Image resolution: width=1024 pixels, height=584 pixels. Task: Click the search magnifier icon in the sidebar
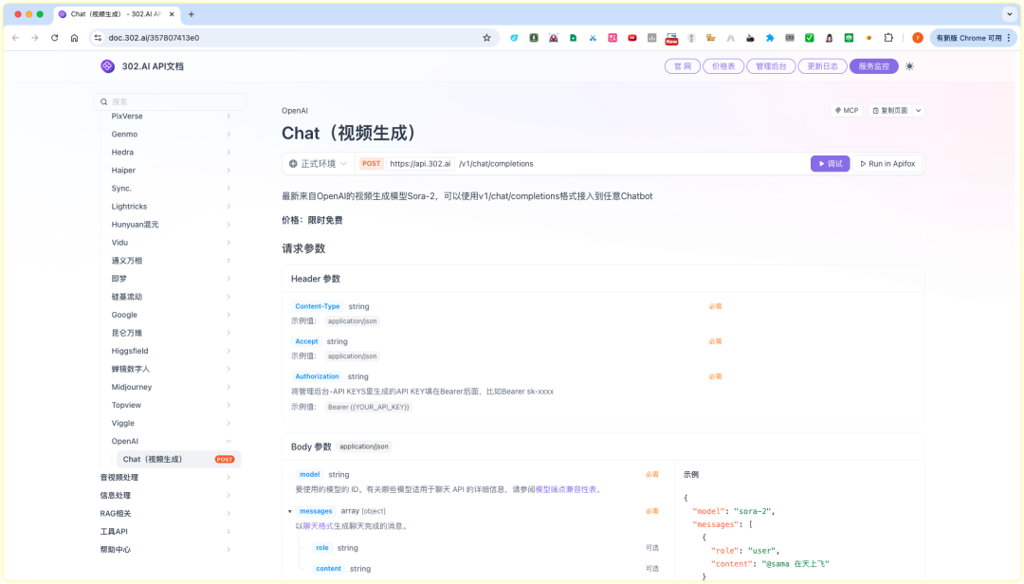click(x=104, y=101)
